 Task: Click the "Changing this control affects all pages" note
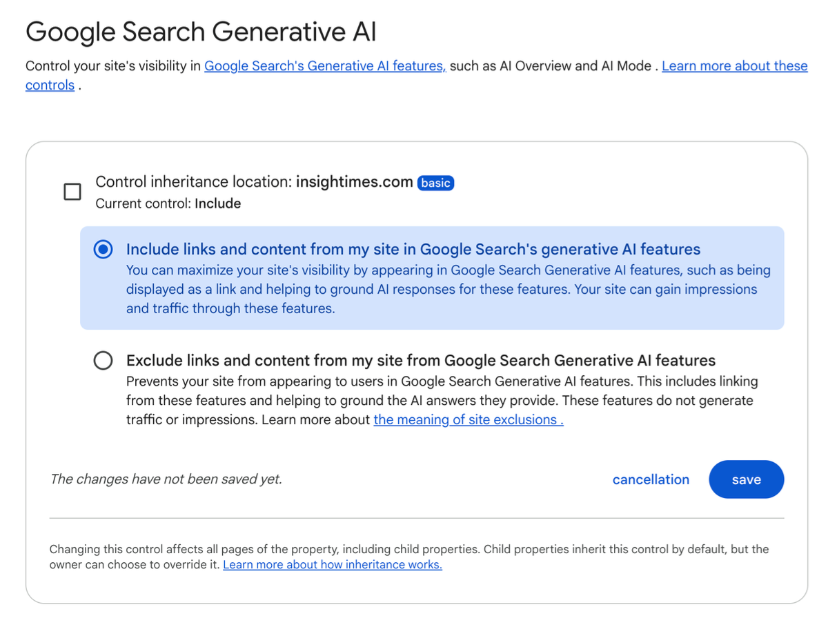click(409, 557)
